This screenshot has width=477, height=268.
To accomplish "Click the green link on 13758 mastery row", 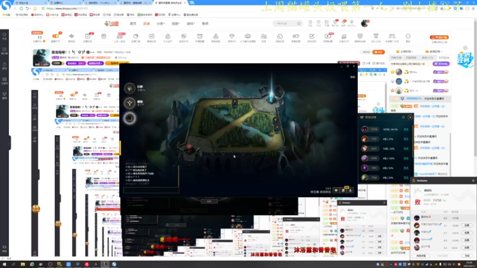I will pyautogui.click(x=406, y=129).
